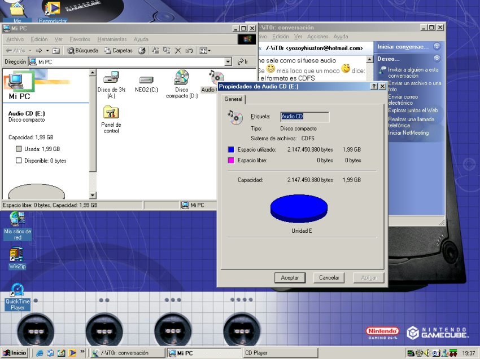The image size is (480, 359).
Task: Click the delete (X) toolbar icon
Action: (x=178, y=51)
